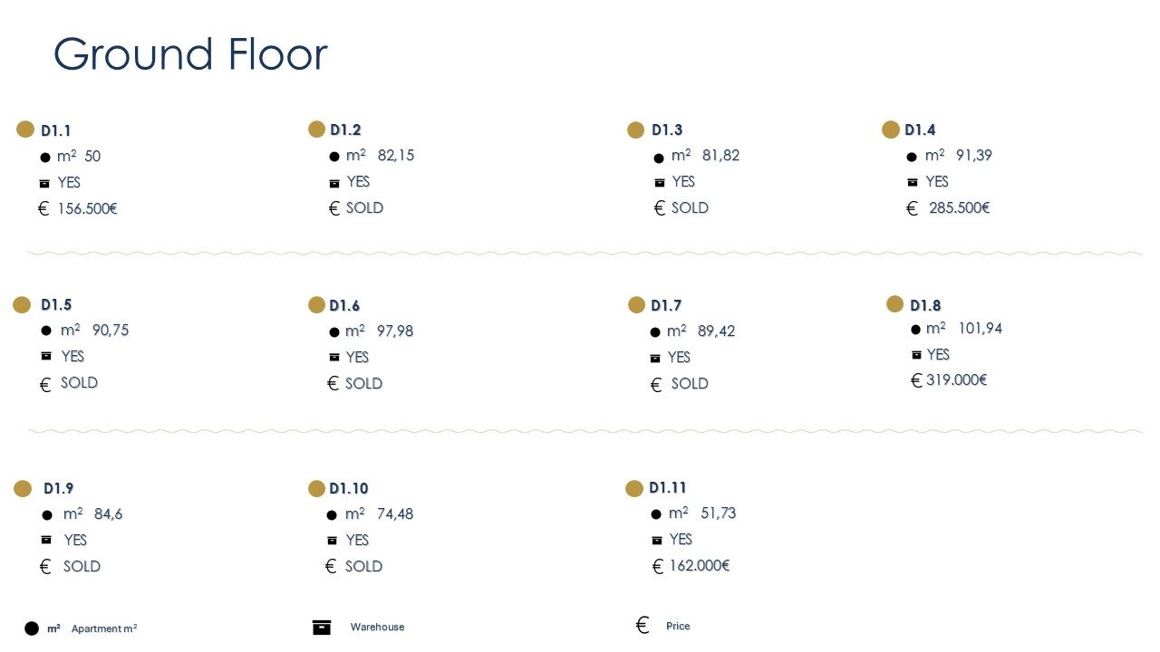Select the D1.7 unit label
The width and height of the screenshot is (1160, 652).
click(666, 305)
